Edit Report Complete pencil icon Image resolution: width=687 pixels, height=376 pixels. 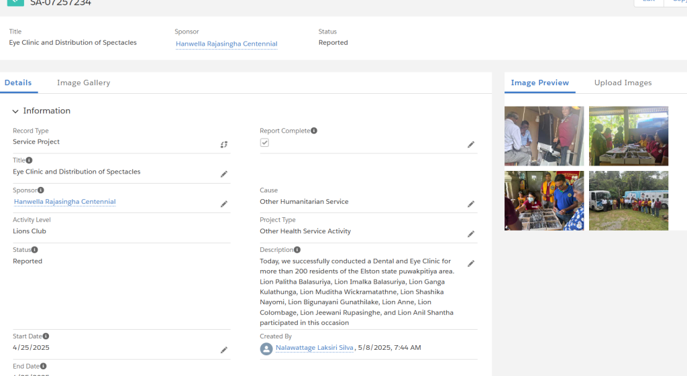pyautogui.click(x=471, y=145)
